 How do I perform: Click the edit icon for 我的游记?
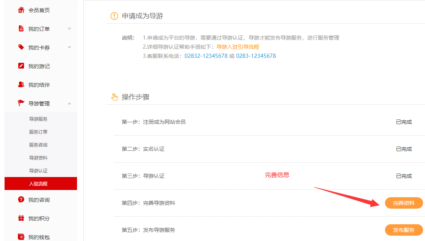coord(21,66)
